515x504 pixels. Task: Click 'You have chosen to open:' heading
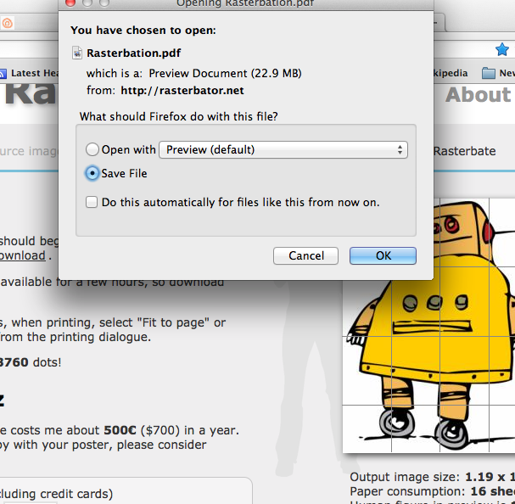tap(143, 31)
